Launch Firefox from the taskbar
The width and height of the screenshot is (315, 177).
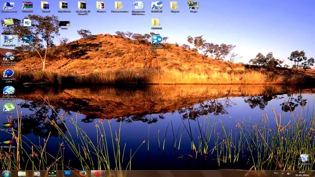[x=83, y=174]
